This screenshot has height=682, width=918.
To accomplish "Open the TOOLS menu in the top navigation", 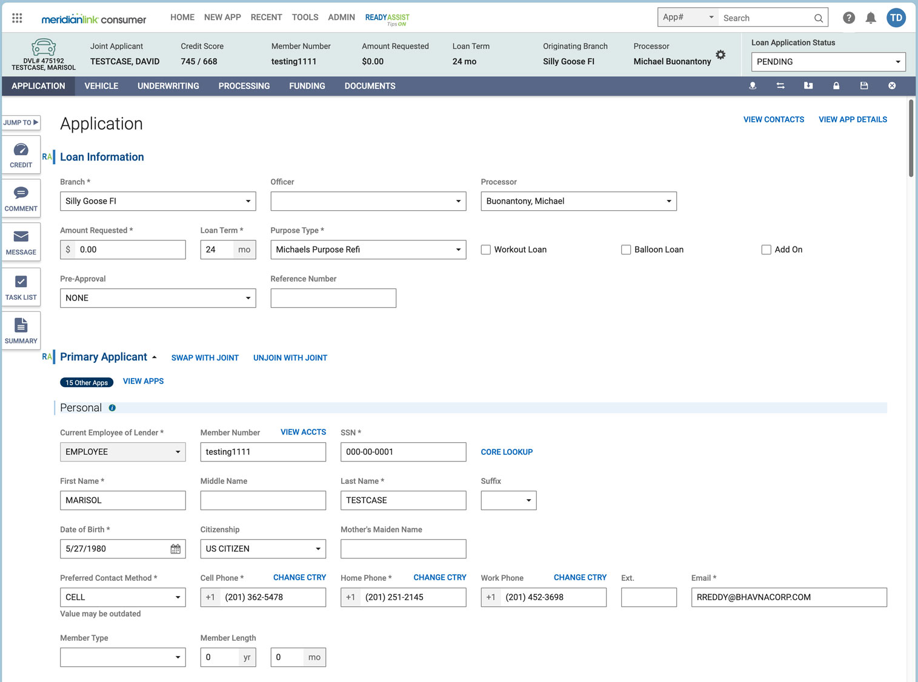I will point(305,17).
